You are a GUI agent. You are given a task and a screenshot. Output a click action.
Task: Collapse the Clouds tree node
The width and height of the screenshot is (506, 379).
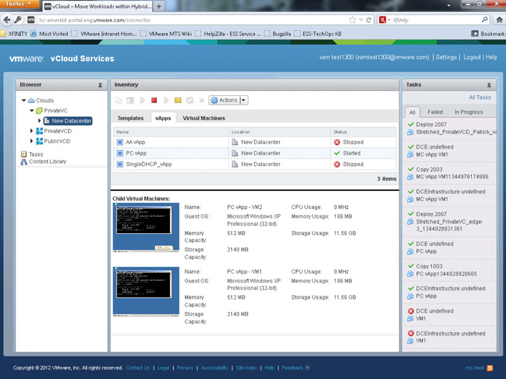(23, 100)
